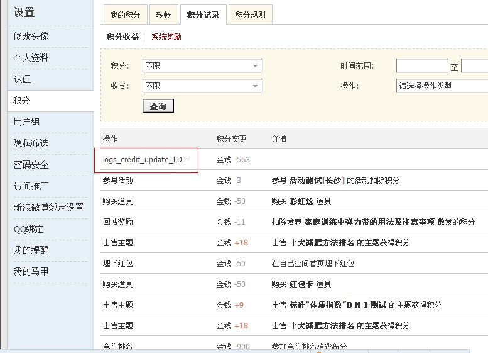Open the 红包卡 item link
488x353 pixels.
(301, 284)
